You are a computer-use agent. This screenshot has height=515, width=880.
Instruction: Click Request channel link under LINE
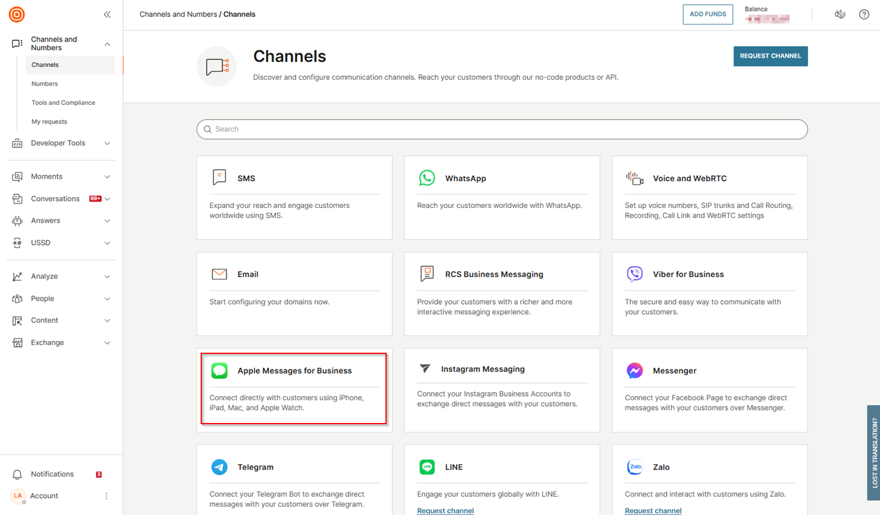pos(445,511)
